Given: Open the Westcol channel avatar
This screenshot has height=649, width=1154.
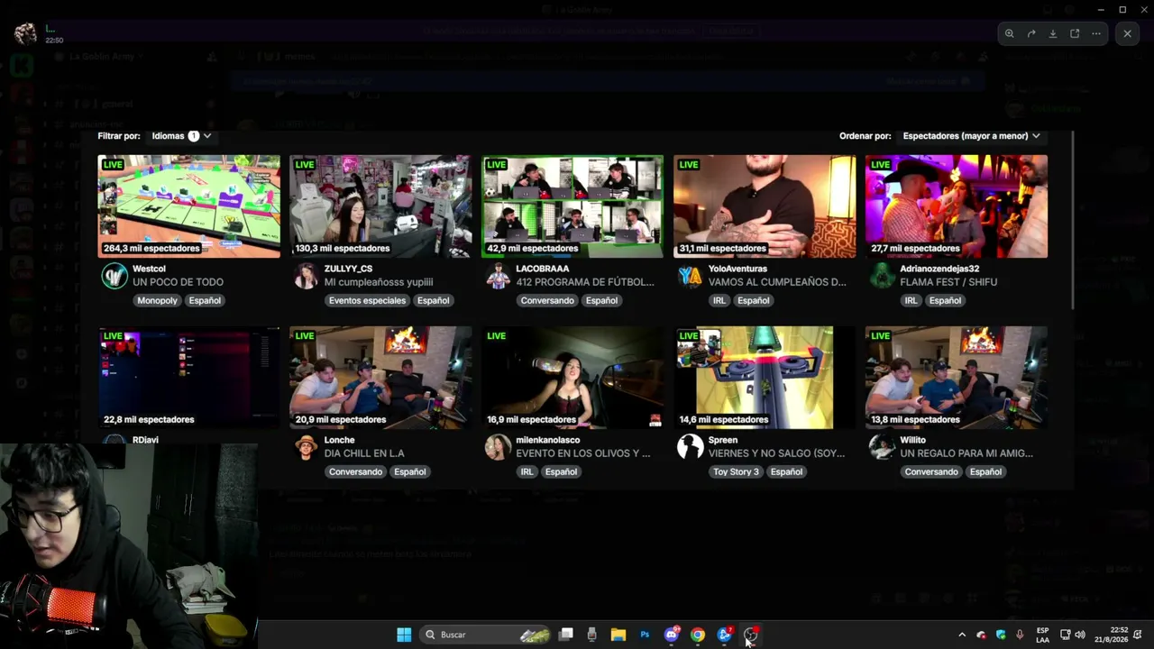Looking at the screenshot, I should point(114,276).
